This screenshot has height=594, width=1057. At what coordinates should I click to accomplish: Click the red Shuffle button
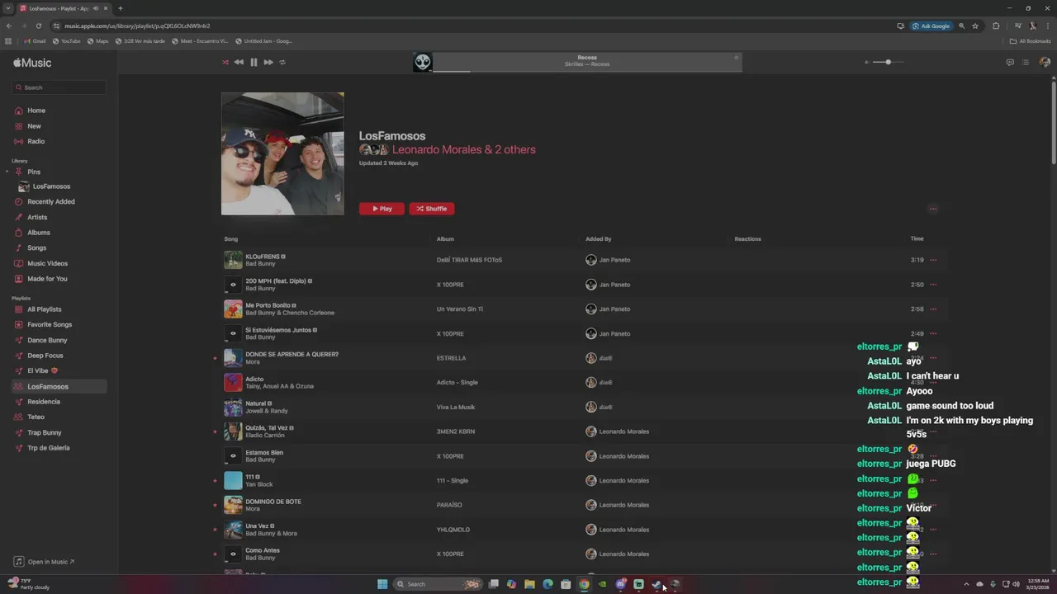[x=432, y=209]
